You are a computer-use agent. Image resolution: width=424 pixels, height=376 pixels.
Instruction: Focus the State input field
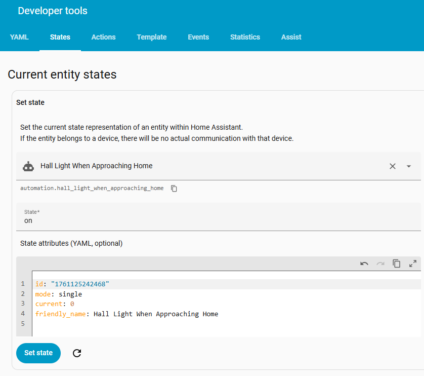coord(218,221)
